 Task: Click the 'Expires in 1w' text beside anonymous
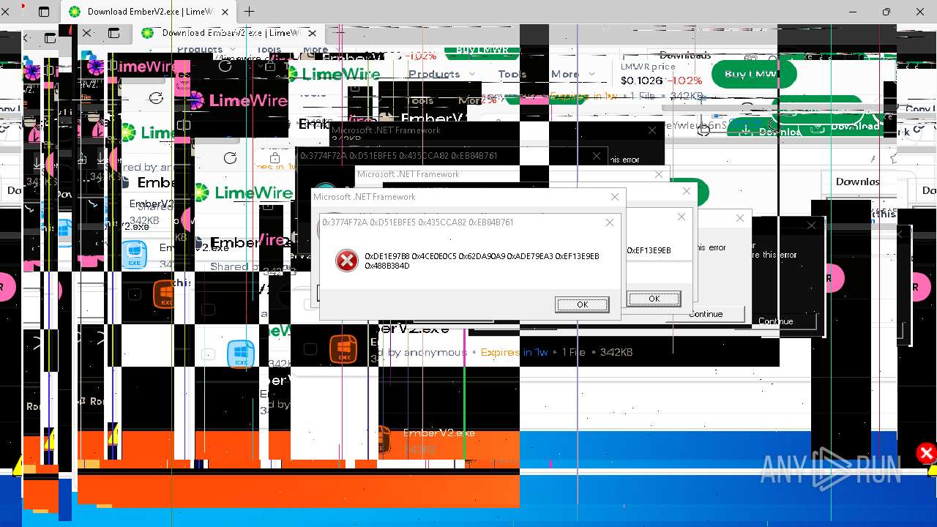click(x=514, y=352)
